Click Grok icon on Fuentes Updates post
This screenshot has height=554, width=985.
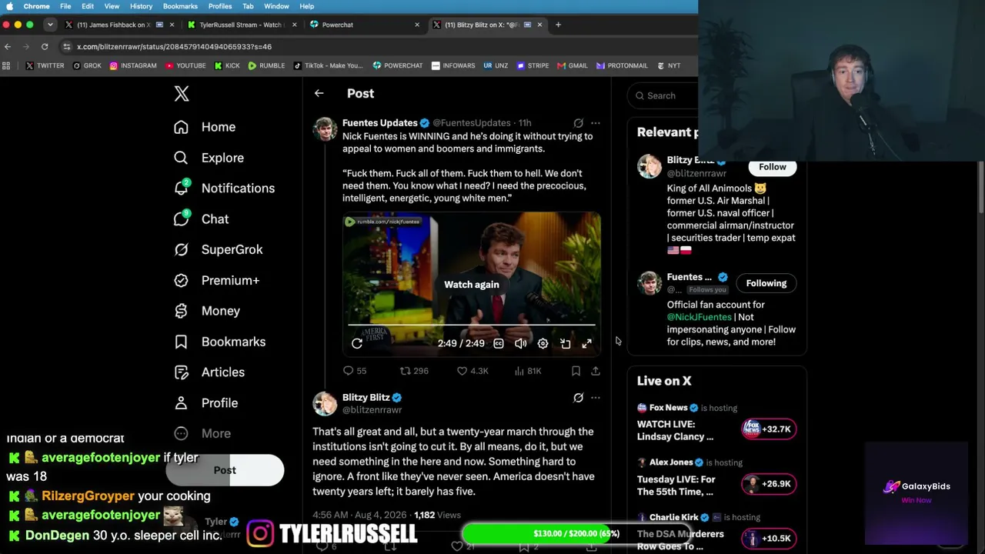(578, 123)
